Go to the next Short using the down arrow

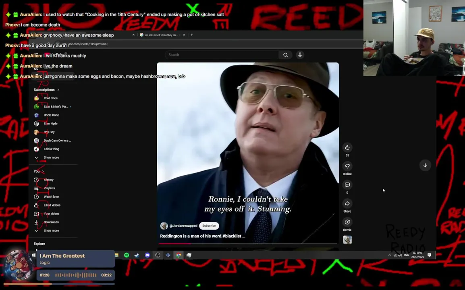(425, 165)
